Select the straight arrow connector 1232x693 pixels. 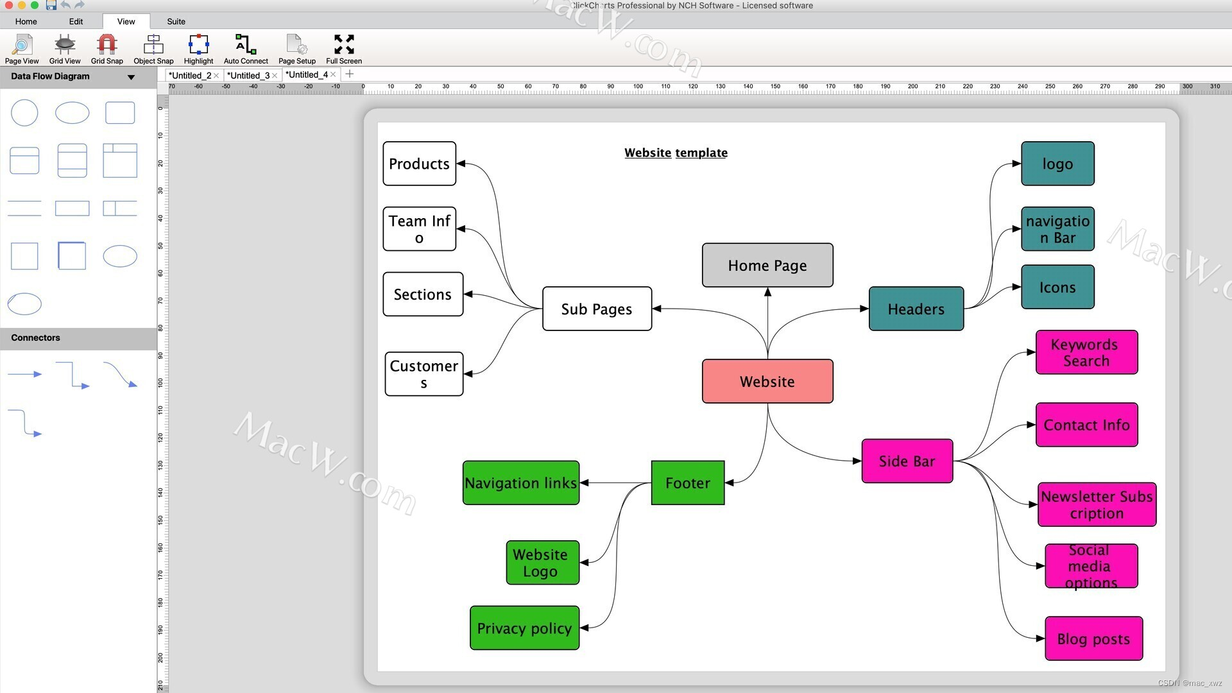click(x=25, y=374)
